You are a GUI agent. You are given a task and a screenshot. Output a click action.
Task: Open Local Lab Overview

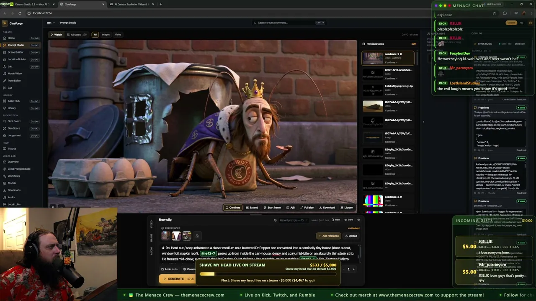click(21, 162)
